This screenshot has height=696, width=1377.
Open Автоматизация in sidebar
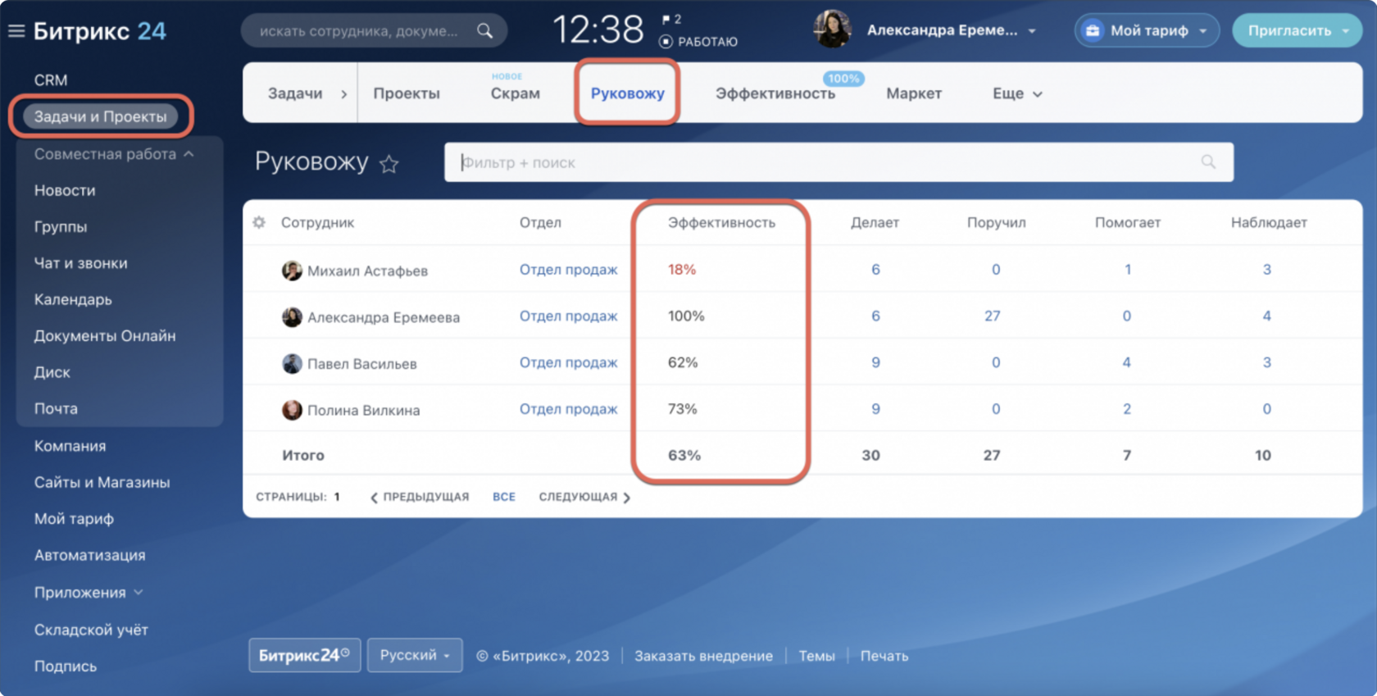point(89,555)
